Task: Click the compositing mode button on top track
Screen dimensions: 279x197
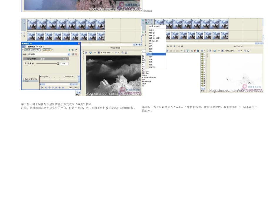Action: tap(146, 23)
